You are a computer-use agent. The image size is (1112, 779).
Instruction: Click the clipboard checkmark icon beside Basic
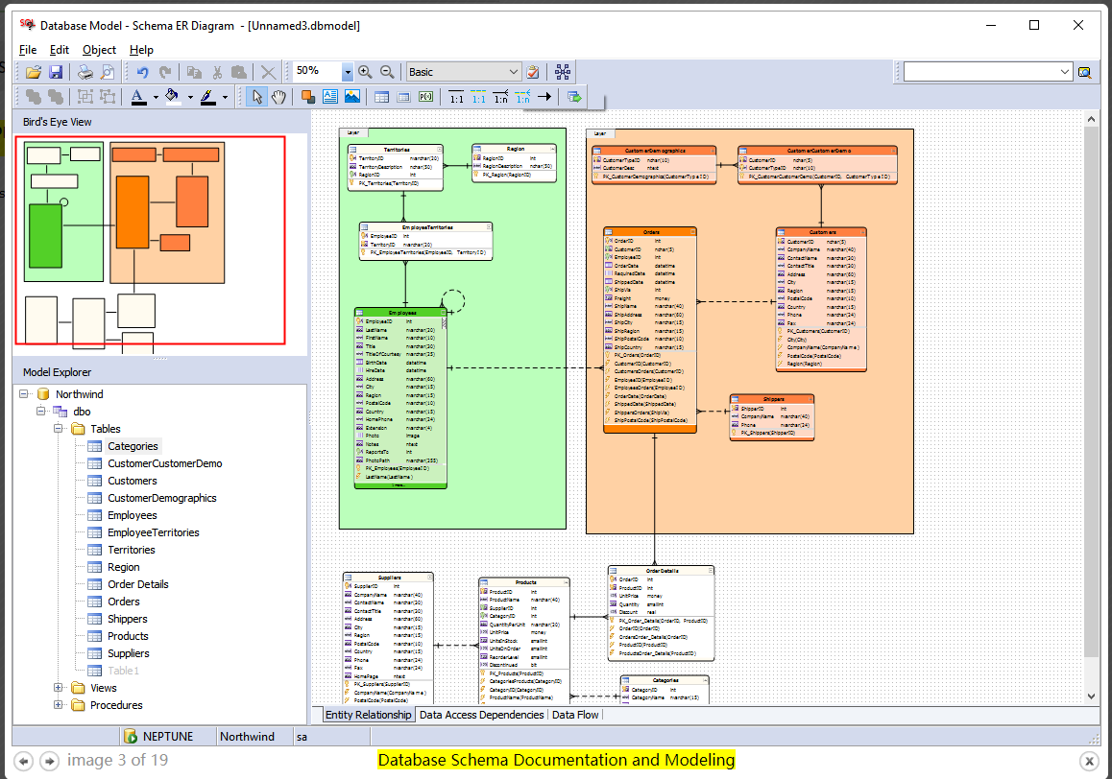tap(533, 72)
